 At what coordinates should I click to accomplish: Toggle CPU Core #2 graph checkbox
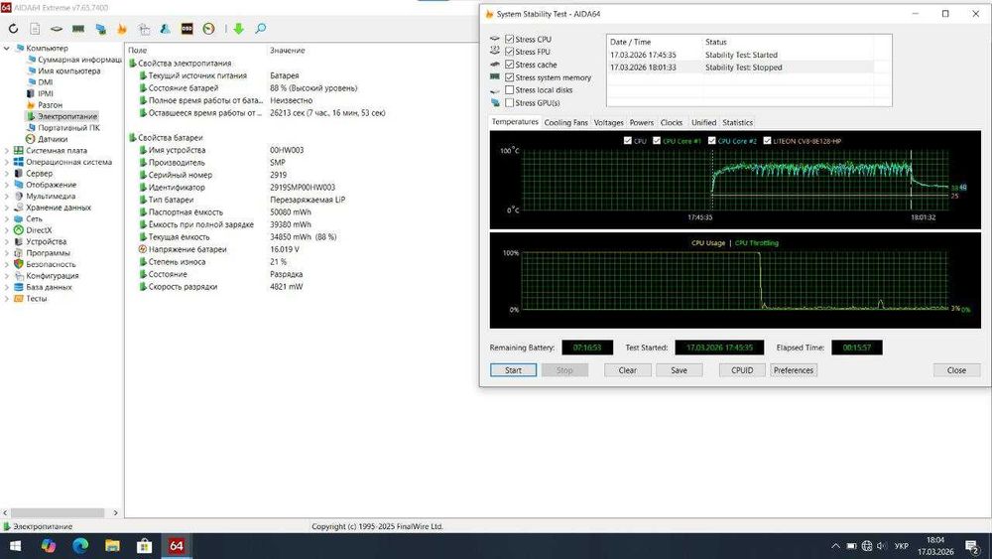coord(711,141)
